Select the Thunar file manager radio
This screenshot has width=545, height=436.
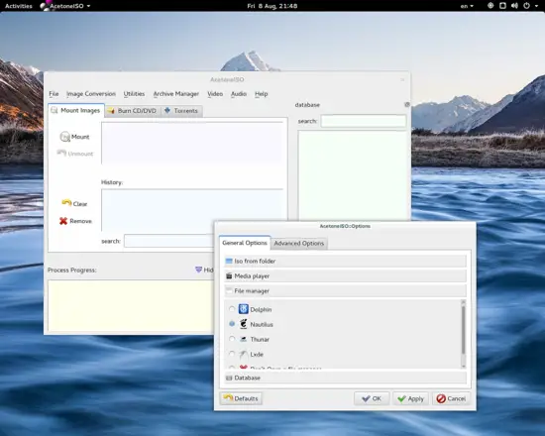(232, 339)
